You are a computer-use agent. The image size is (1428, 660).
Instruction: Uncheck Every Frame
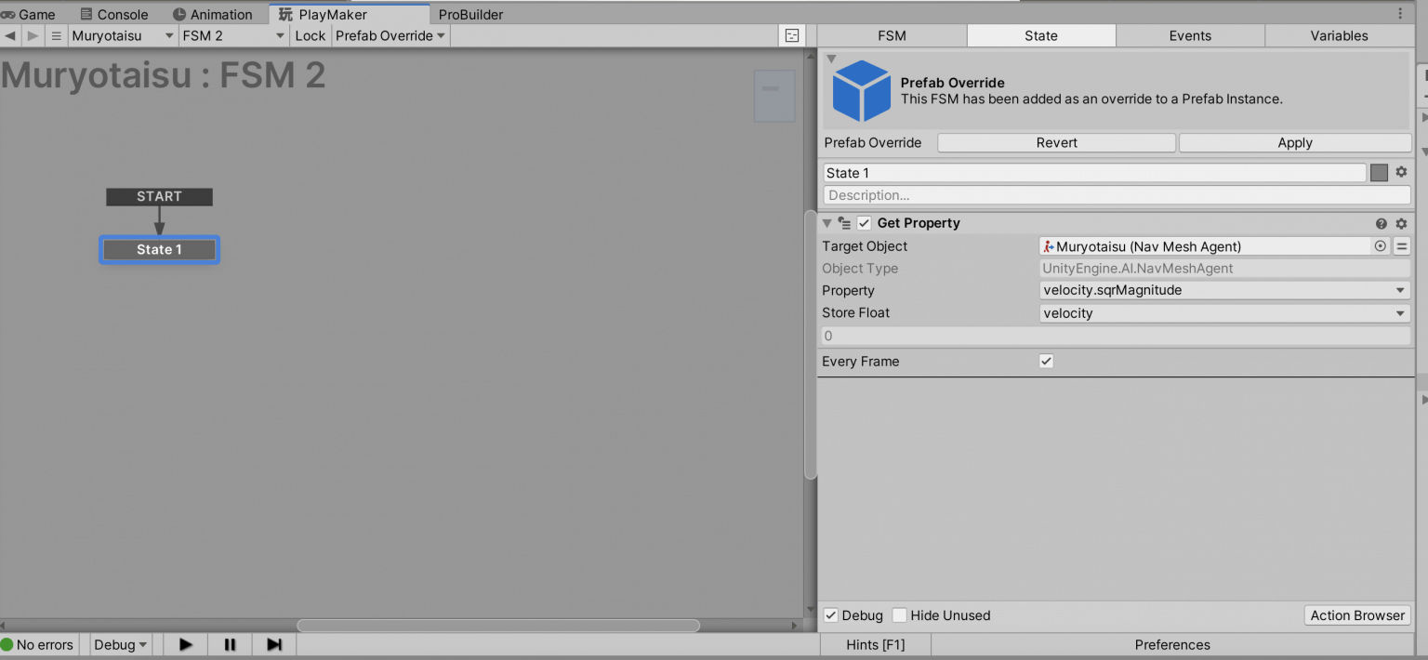pos(1045,361)
